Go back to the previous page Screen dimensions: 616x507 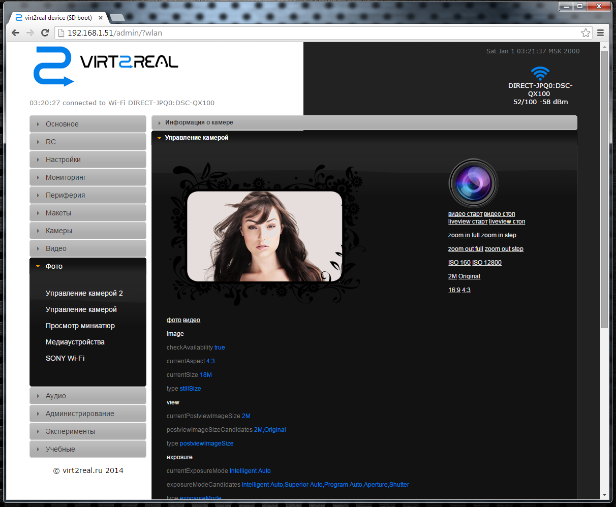click(x=16, y=33)
